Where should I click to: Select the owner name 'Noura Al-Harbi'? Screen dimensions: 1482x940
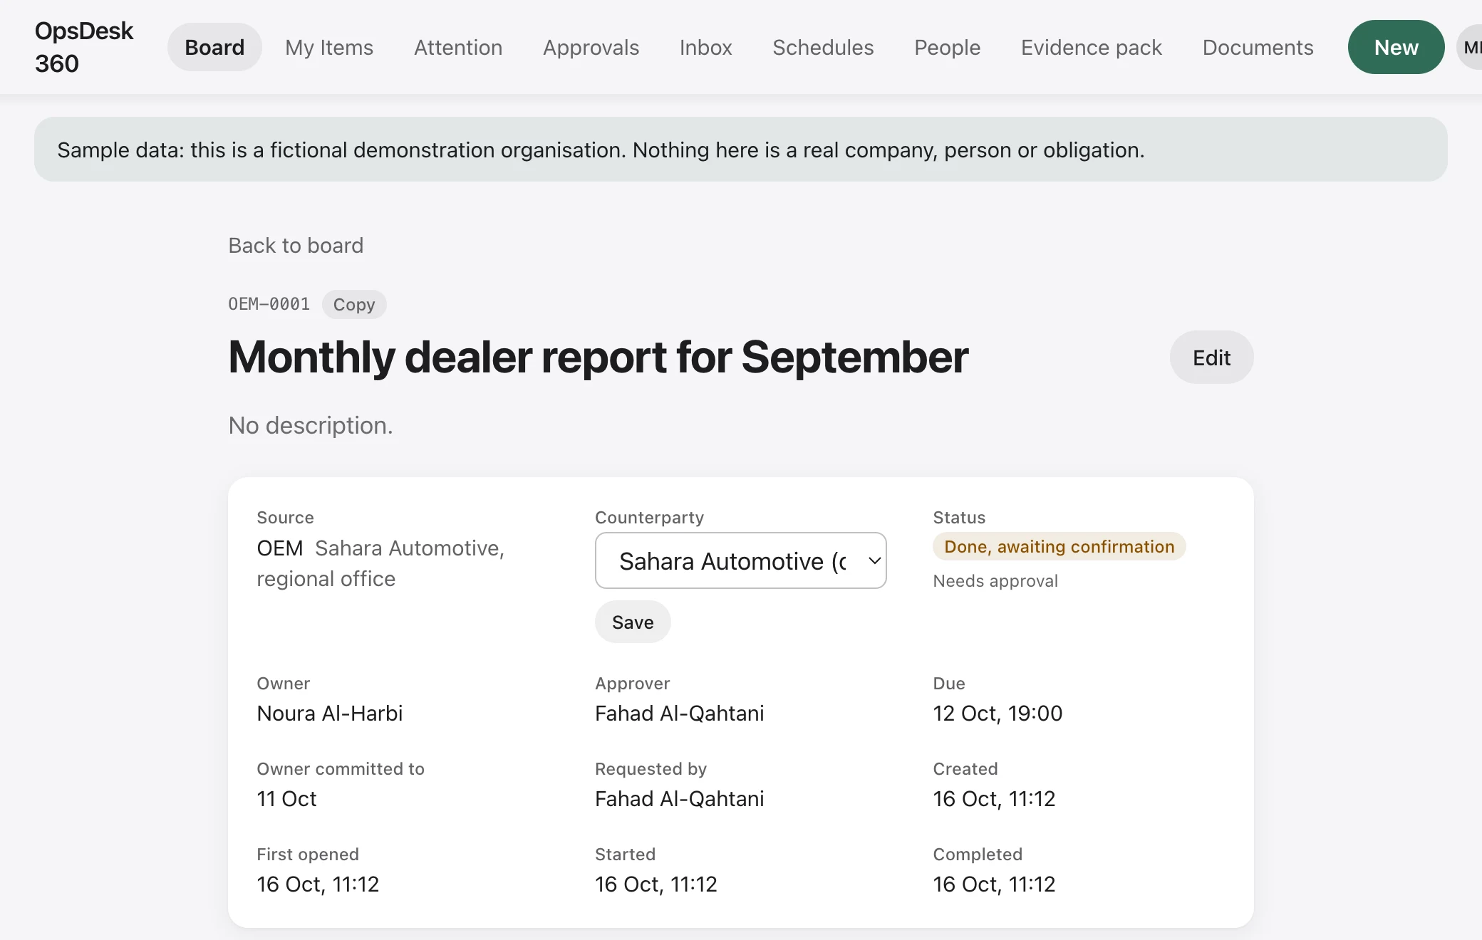[330, 713]
